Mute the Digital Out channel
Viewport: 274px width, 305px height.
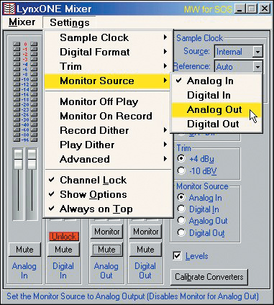point(146,250)
